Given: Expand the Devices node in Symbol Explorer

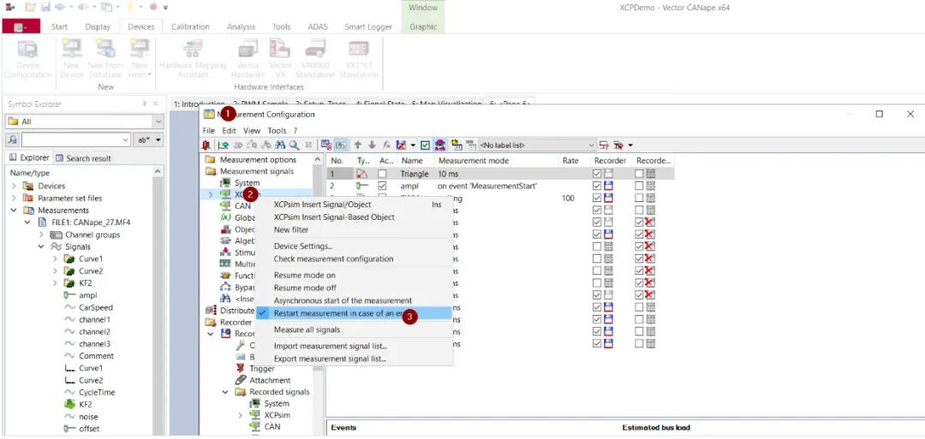Looking at the screenshot, I should (14, 186).
